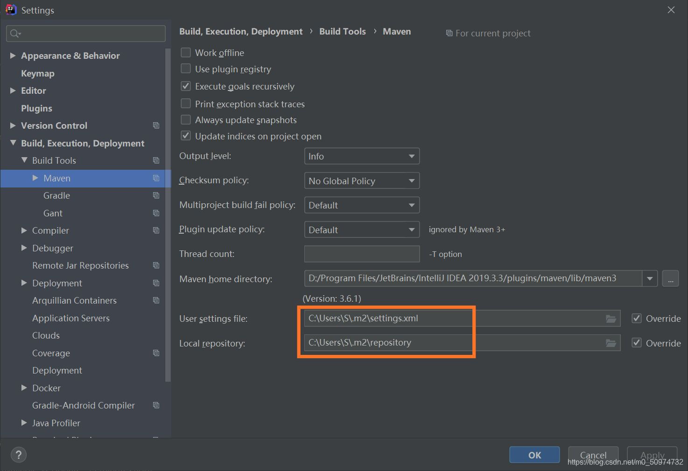Open Maven home directory dropdown arrow
688x471 pixels.
[x=650, y=279]
